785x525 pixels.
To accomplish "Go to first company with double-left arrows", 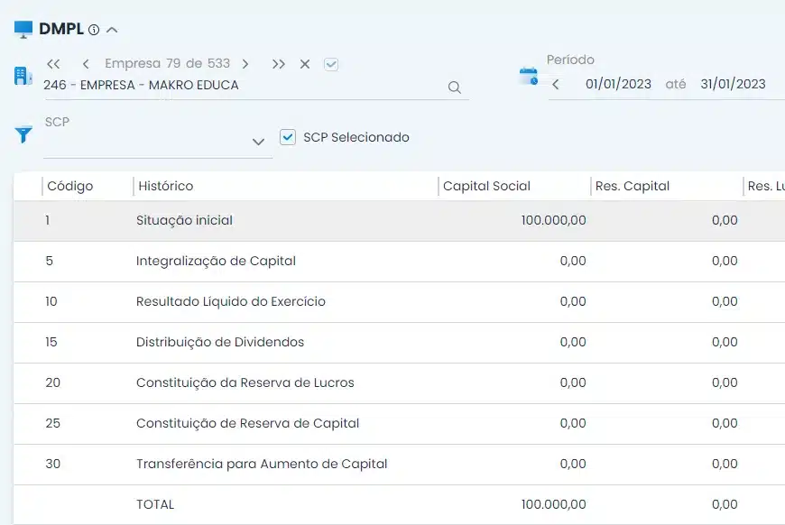I will point(53,64).
